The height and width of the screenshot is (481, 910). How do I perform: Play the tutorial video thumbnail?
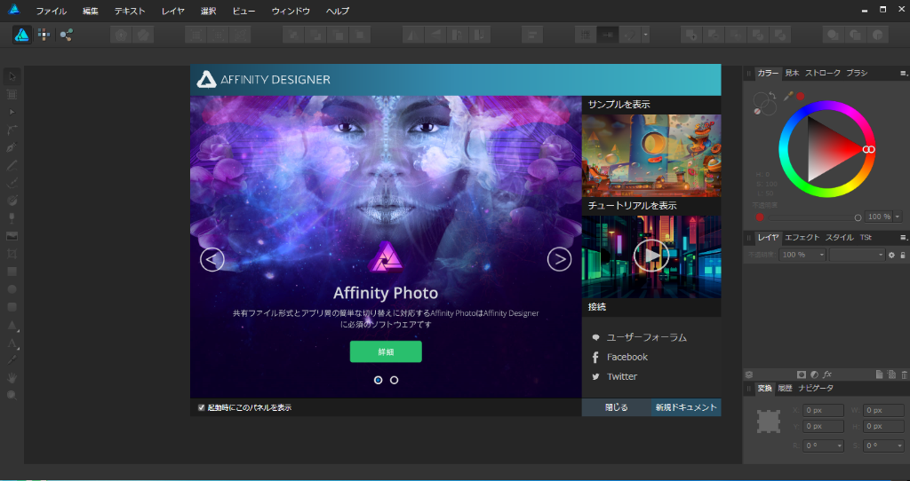point(651,256)
